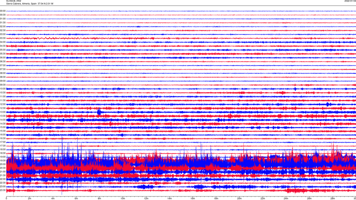Select the 02:00 row time label
Image resolution: width=356 pixels, height=200 pixels.
[x=3, y=27]
